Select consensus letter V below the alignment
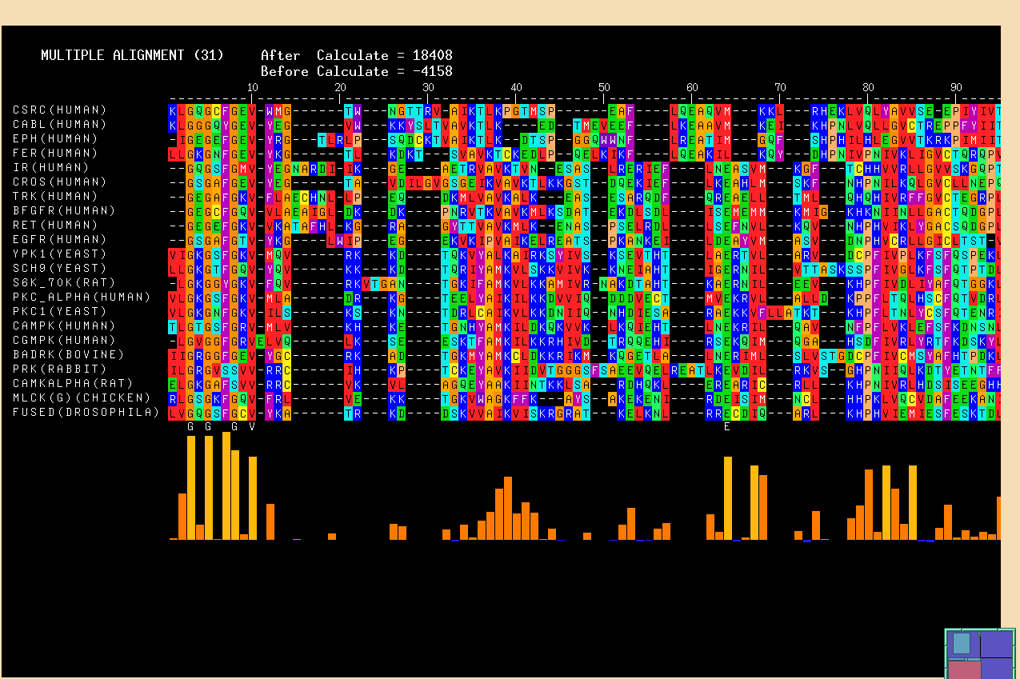Screen dimensions: 1020x679 252,427
